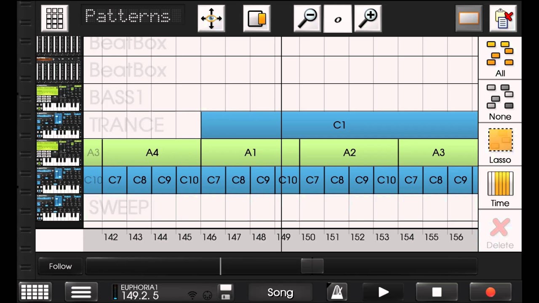The image size is (539, 303).
Task: Select the A4 pattern block
Action: (152, 152)
